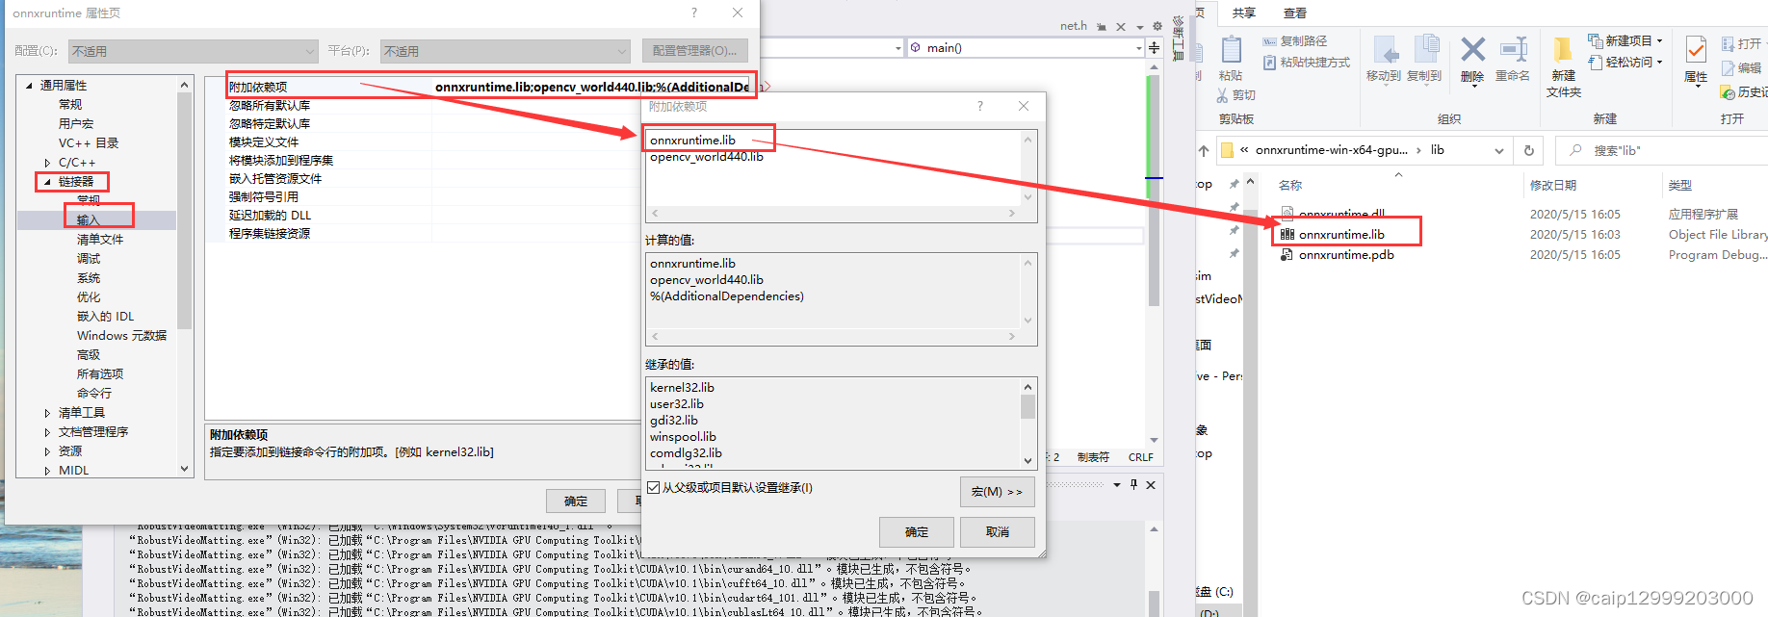Click Paste shortcut (粘贴快捷方式) in ribbon
Screen dimensions: 1768x617
1306,63
